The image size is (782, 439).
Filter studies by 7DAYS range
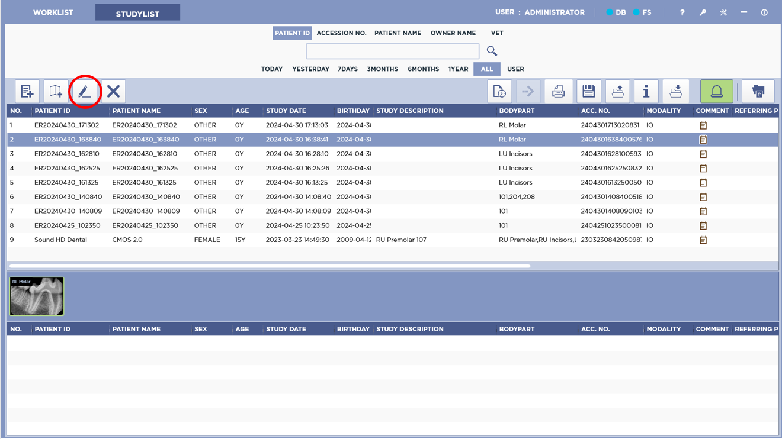348,69
